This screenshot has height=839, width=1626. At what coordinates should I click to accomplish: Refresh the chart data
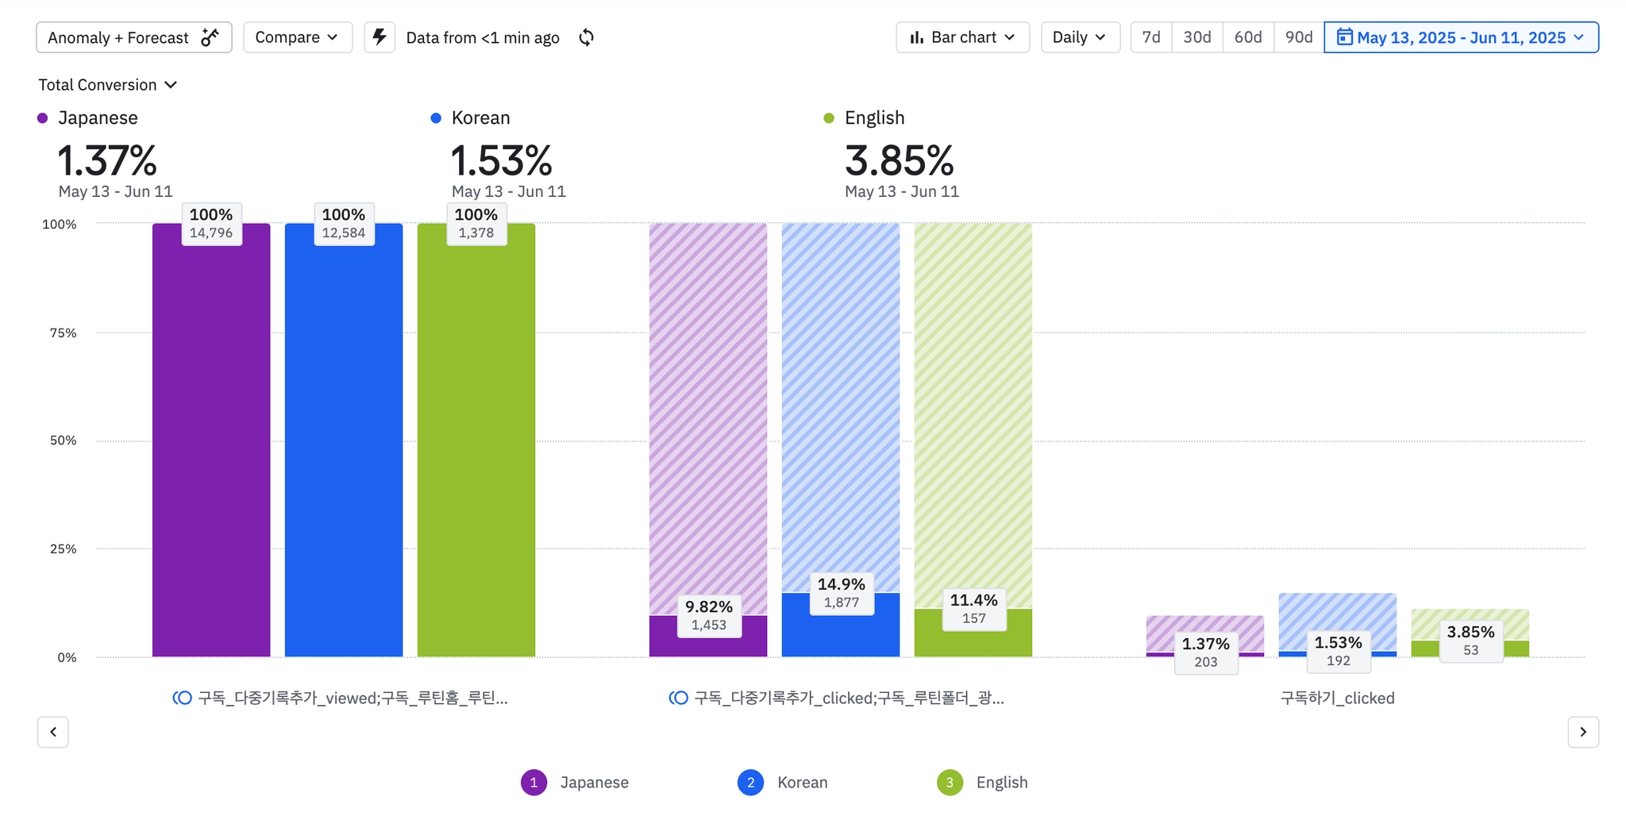point(587,37)
